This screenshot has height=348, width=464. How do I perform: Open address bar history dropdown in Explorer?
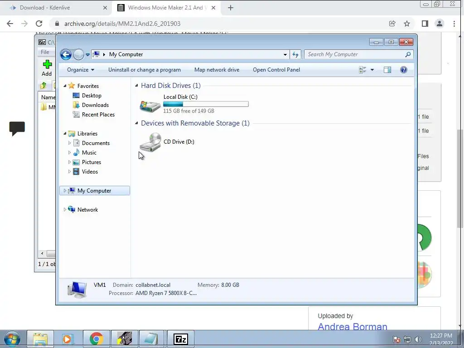285,54
